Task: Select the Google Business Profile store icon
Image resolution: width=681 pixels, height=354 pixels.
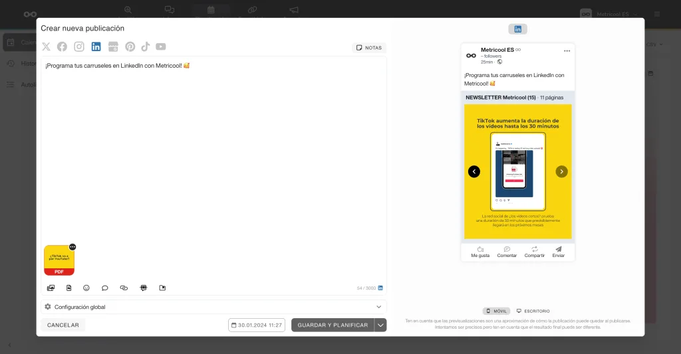Action: 113,46
